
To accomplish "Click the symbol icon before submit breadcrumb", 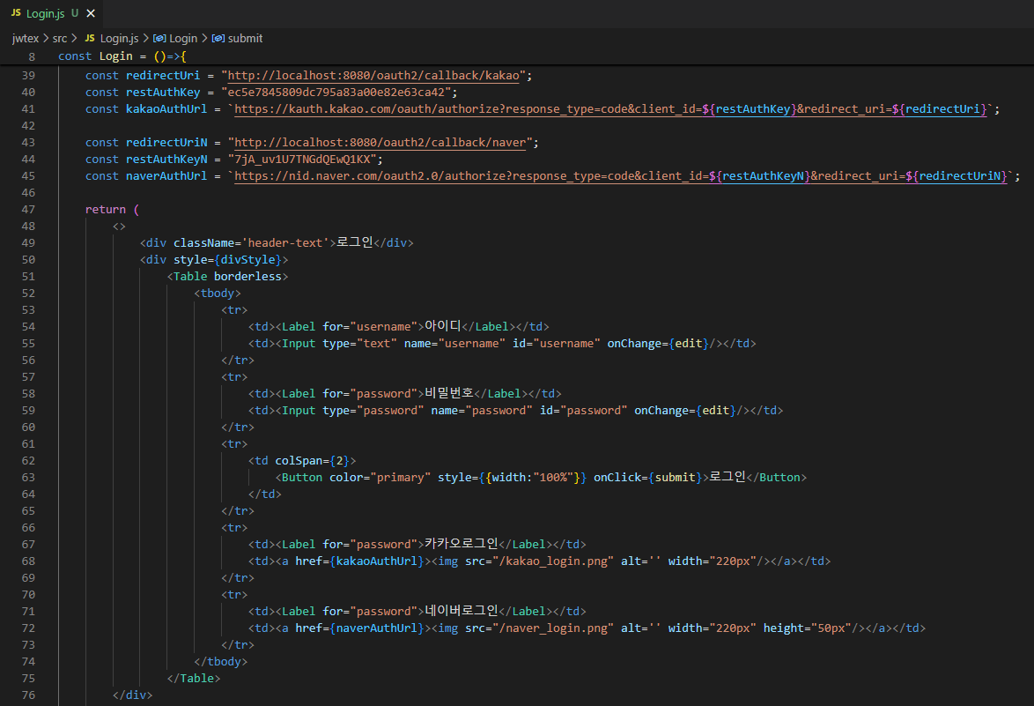I will click(218, 38).
